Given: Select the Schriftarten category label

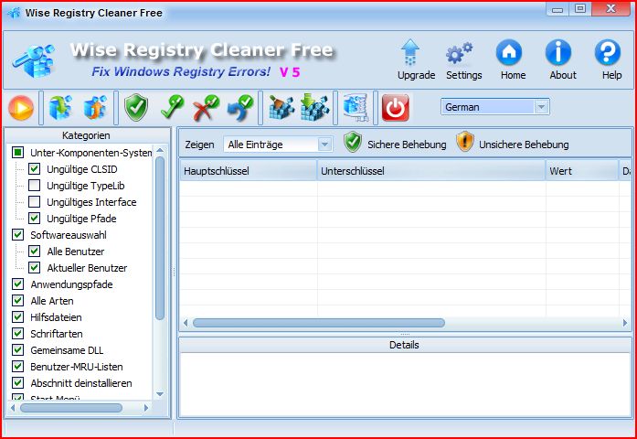Looking at the screenshot, I should 57,334.
